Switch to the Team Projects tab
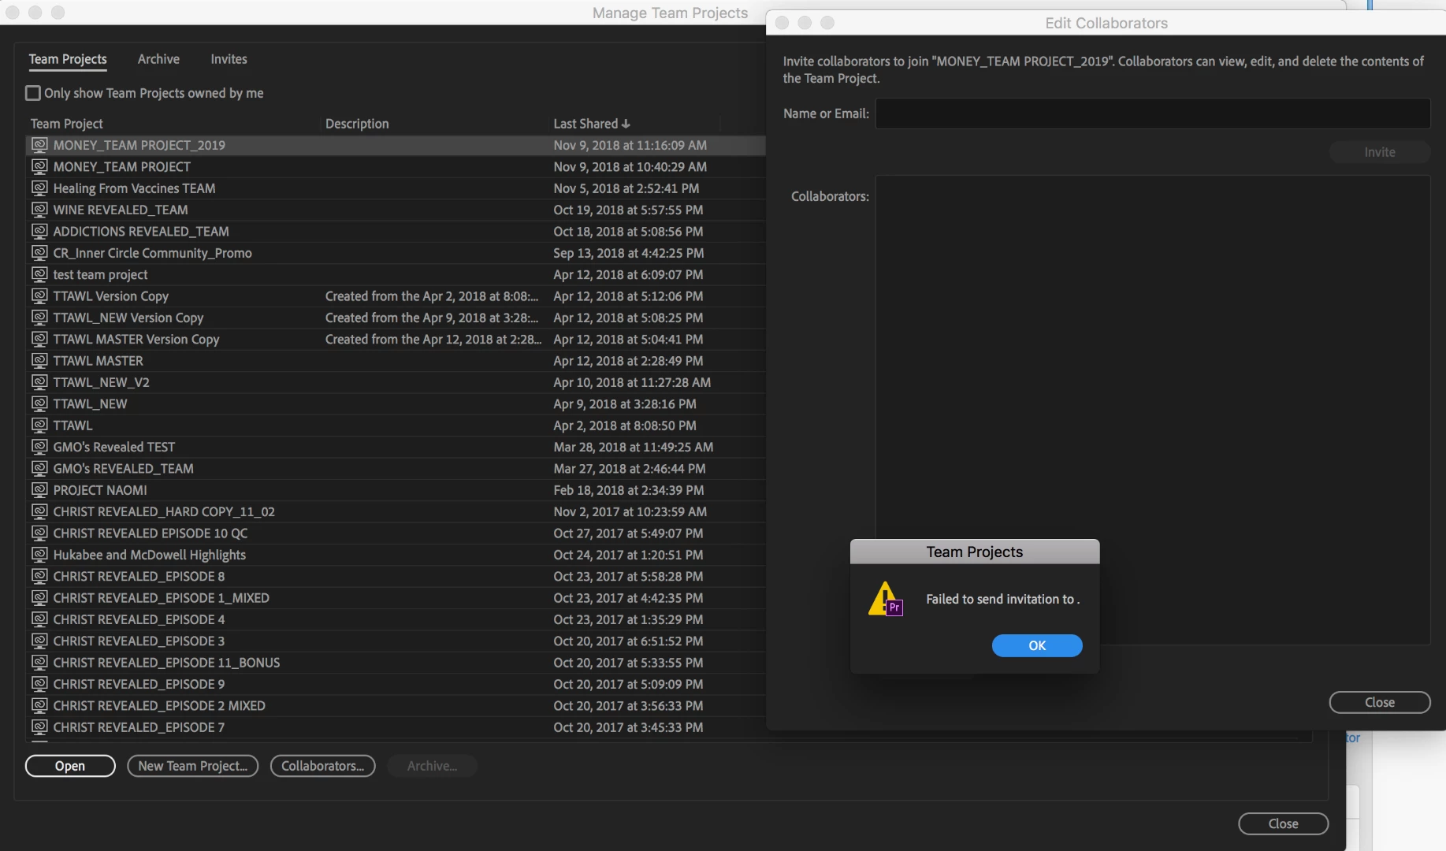This screenshot has width=1446, height=851. [68, 59]
